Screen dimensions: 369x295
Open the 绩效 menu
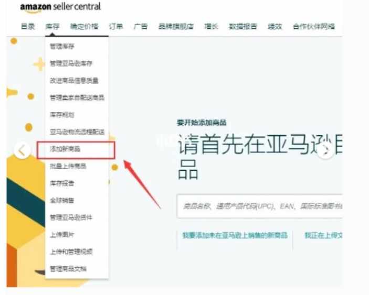coord(275,26)
